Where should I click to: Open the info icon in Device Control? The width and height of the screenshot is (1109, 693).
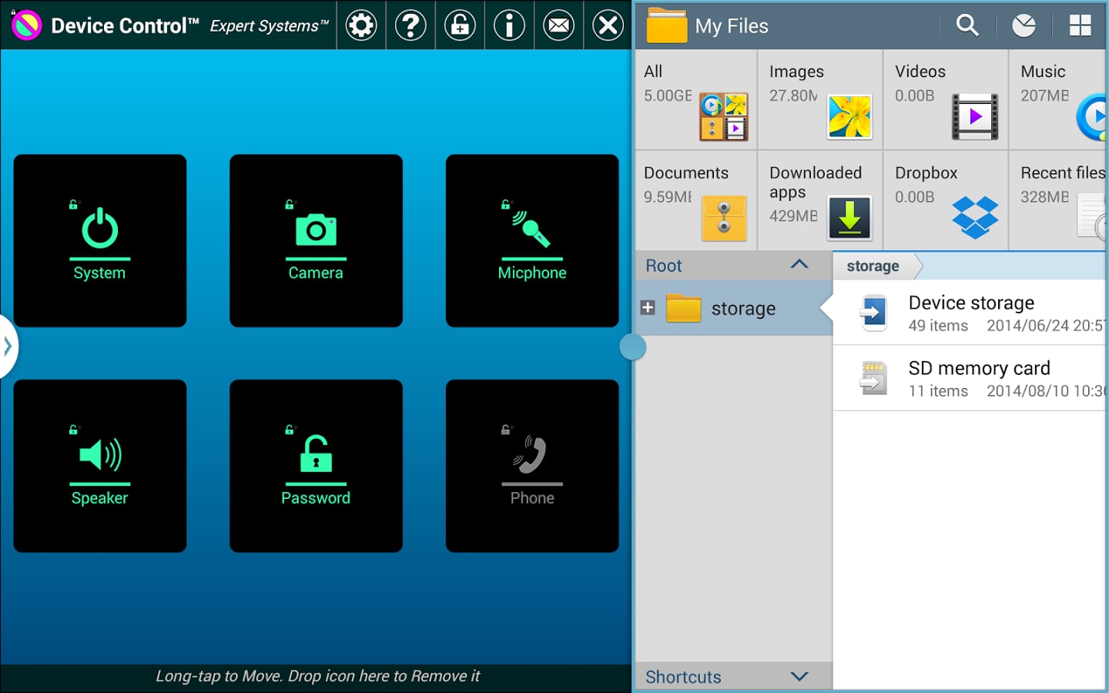[x=509, y=25]
